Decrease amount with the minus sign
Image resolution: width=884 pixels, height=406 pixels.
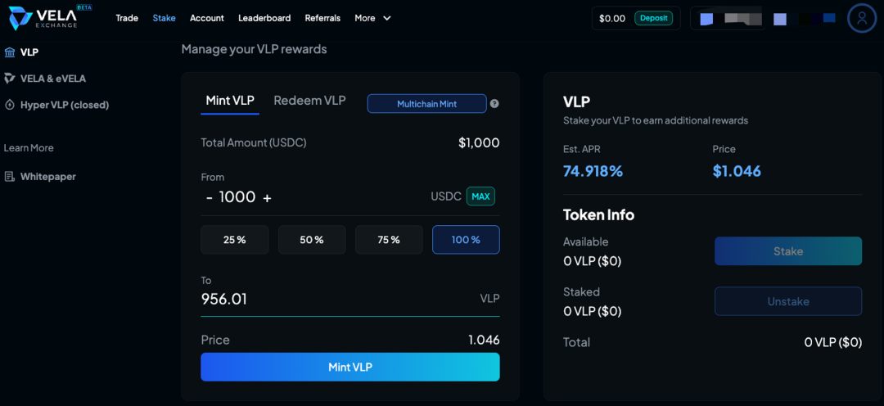click(210, 197)
